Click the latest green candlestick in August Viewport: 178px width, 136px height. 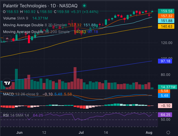152,11
